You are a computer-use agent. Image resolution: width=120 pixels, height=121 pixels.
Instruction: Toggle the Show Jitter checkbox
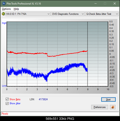(7, 103)
